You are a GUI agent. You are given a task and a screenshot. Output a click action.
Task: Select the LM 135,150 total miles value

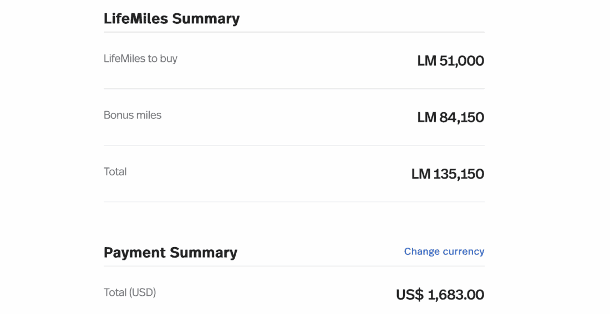tap(448, 174)
